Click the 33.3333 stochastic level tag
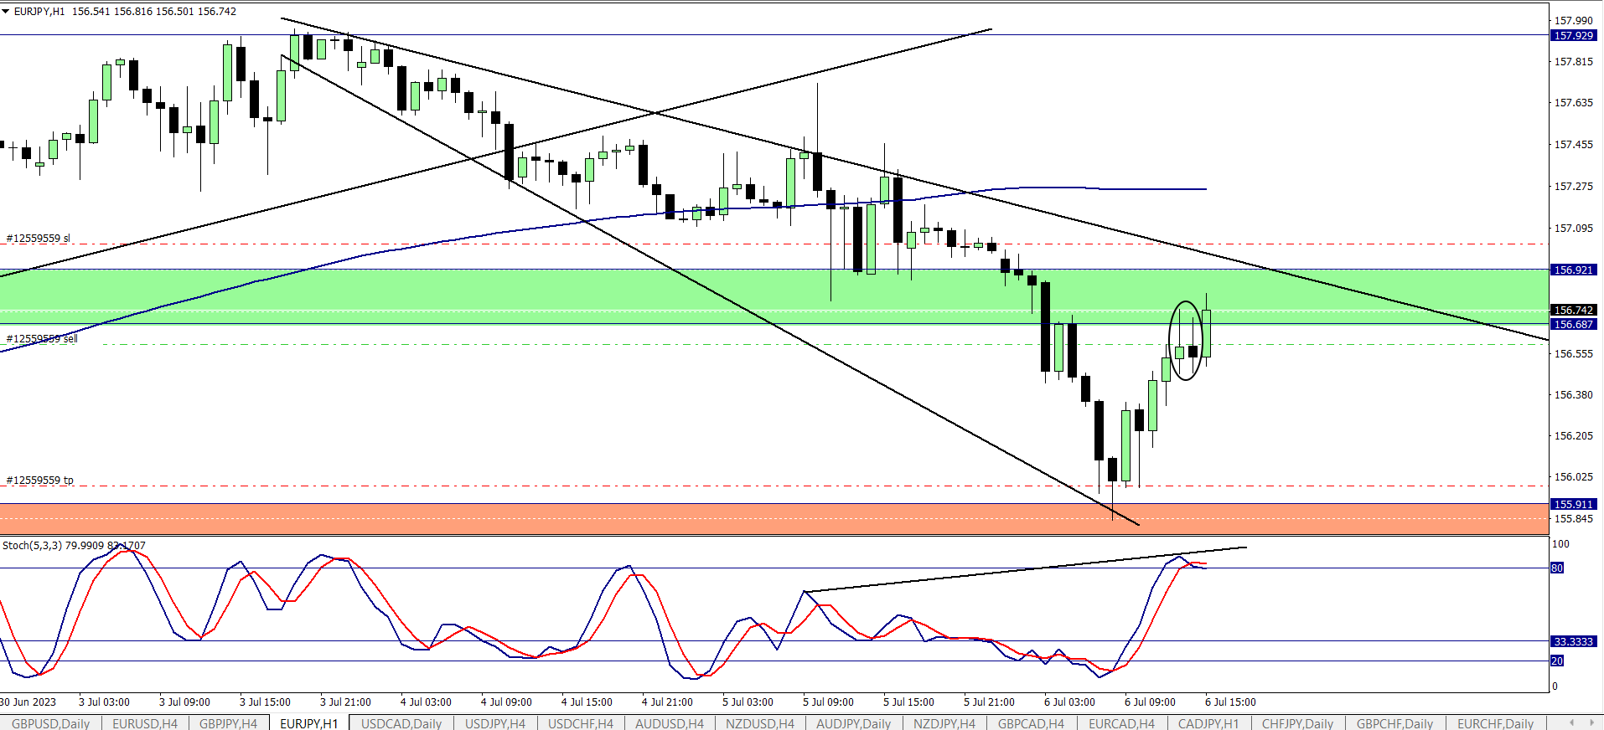The width and height of the screenshot is (1604, 730). 1574,641
